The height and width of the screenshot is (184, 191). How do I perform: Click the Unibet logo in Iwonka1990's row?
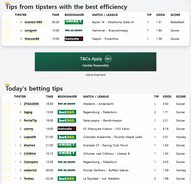pyautogui.click(x=74, y=22)
